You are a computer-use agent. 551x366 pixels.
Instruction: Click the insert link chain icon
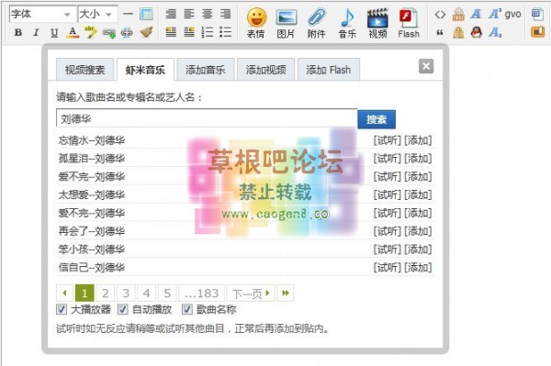[x=109, y=33]
